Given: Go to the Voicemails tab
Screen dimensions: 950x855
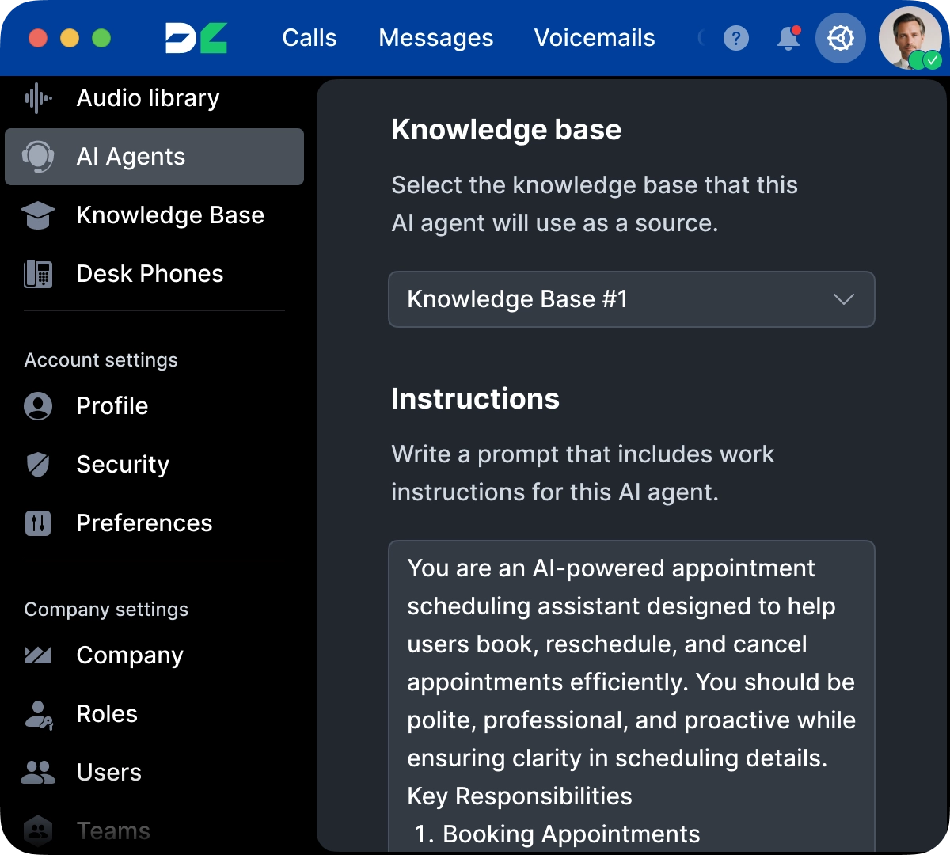Looking at the screenshot, I should point(595,37).
